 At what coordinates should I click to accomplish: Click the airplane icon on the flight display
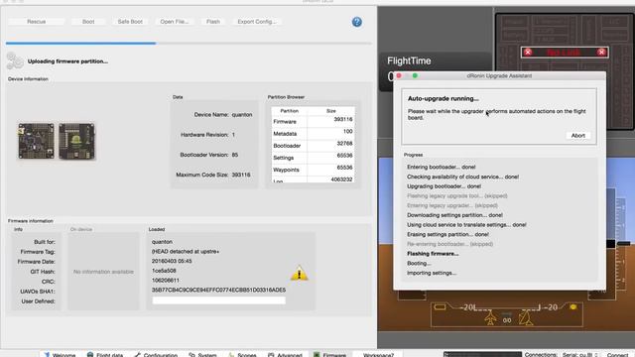(490, 317)
